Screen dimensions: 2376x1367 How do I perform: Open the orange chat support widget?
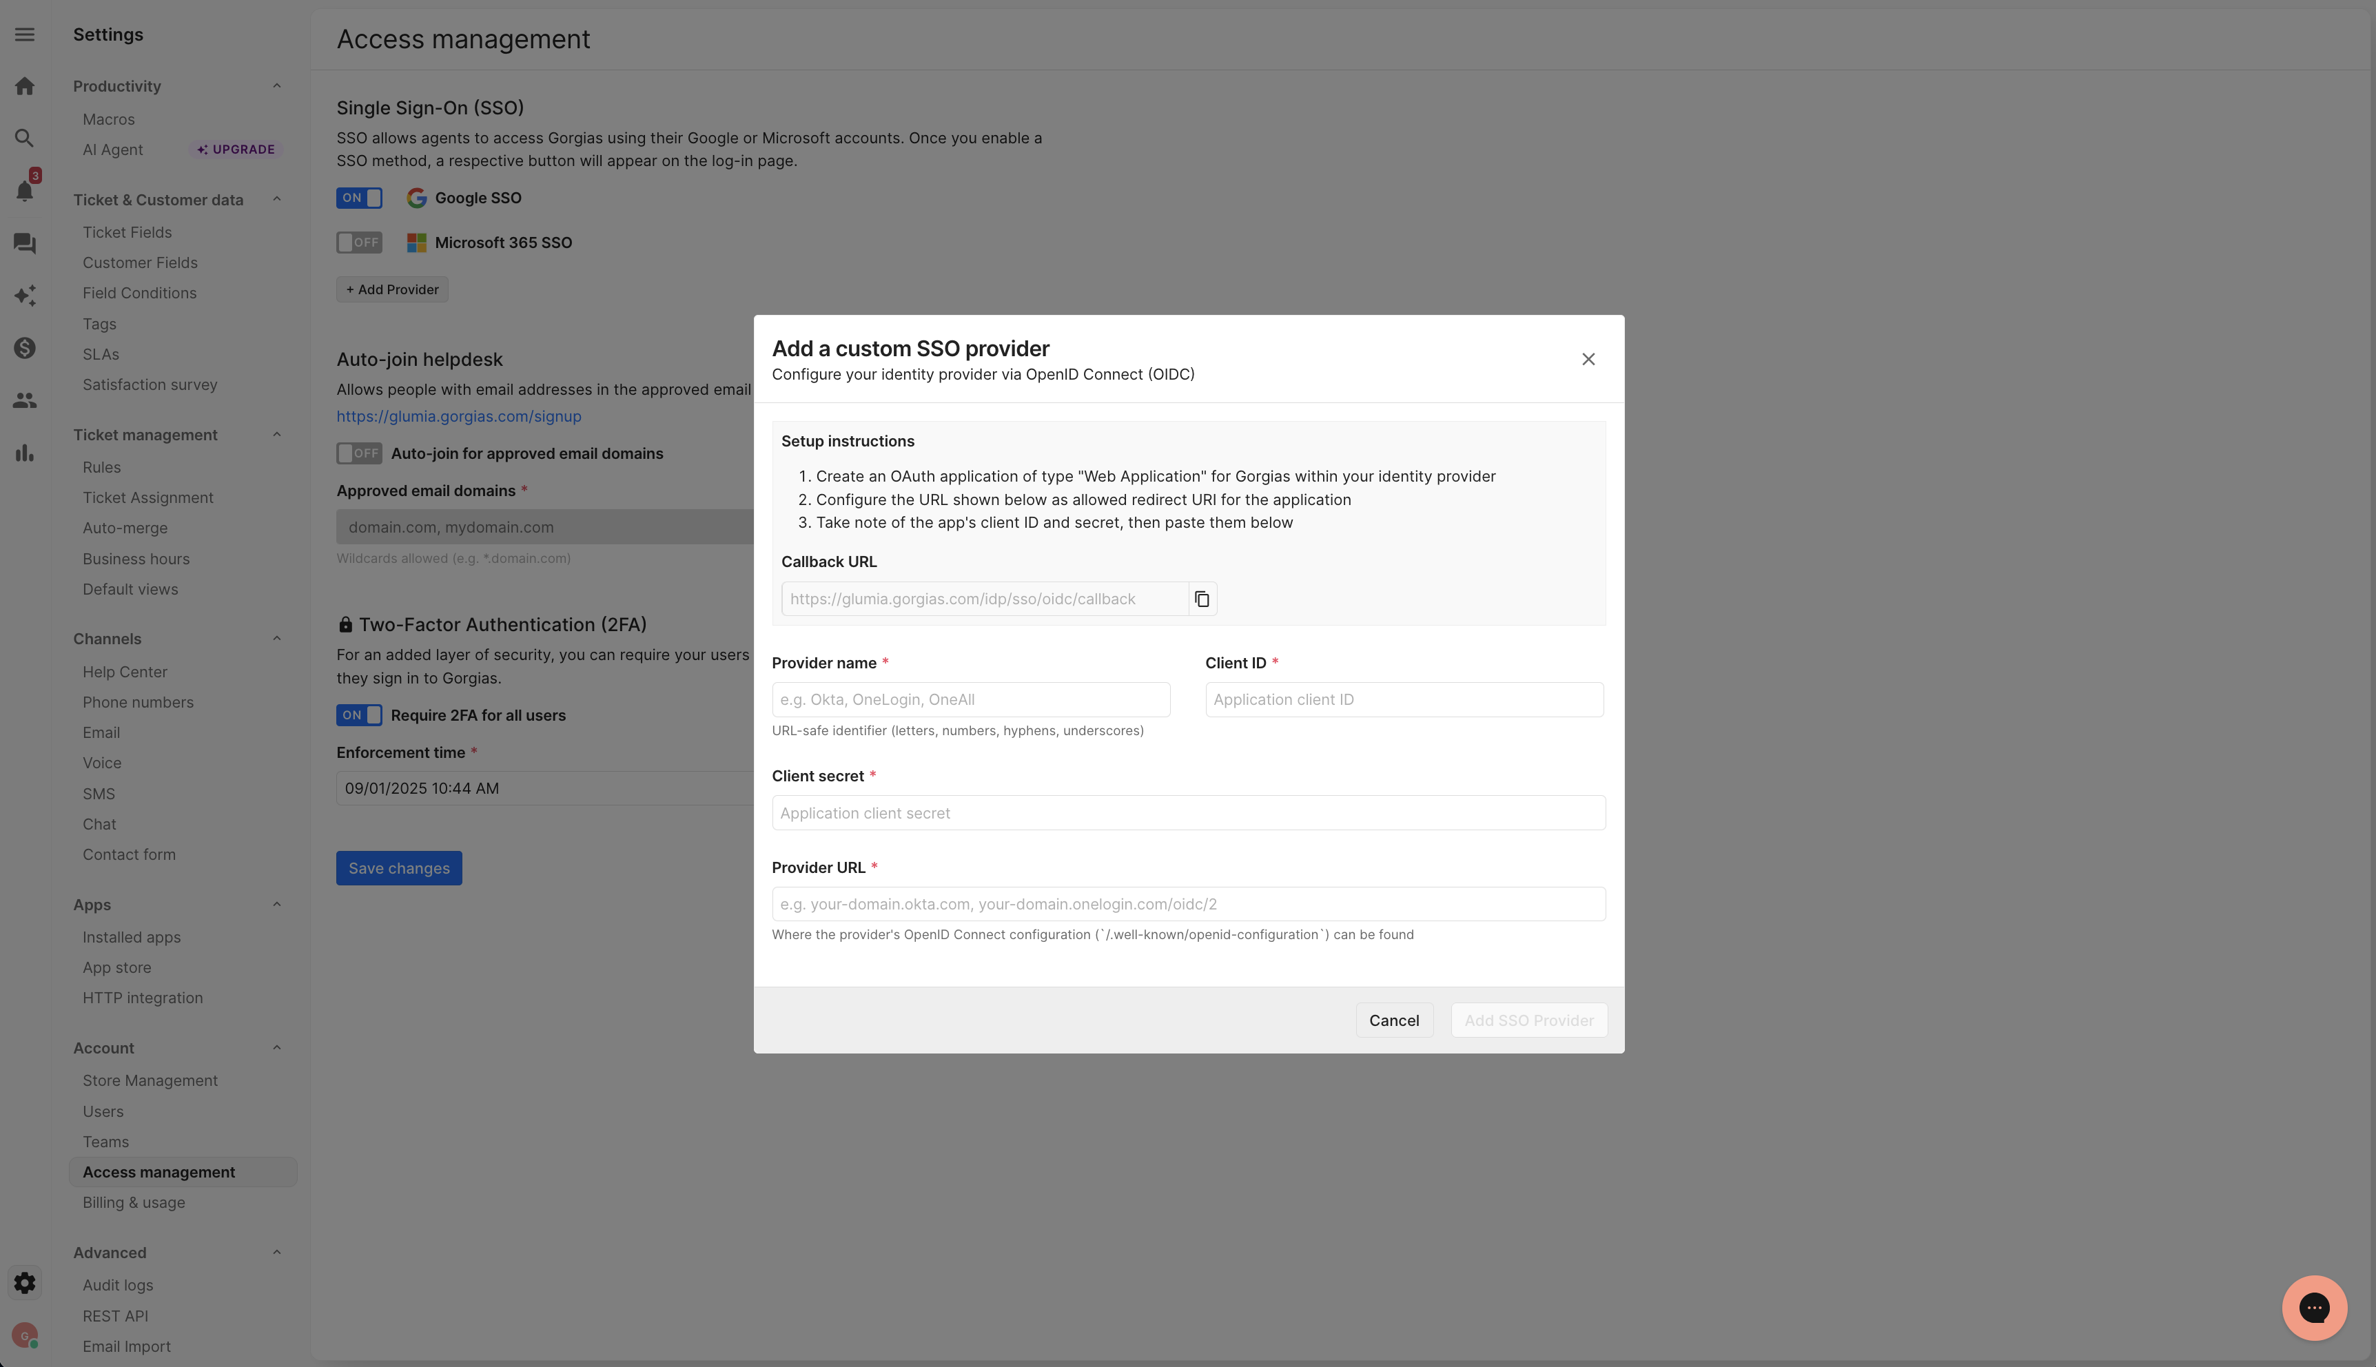(x=2313, y=1307)
